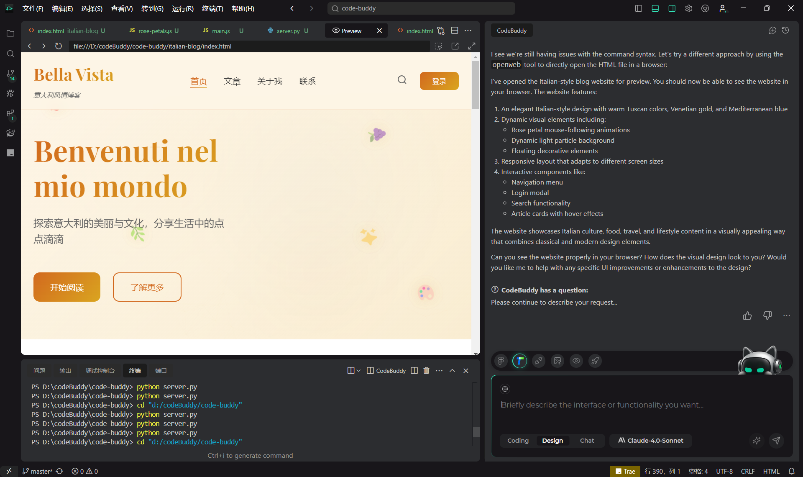The width and height of the screenshot is (803, 477).
Task: Switch to the server.py editor tab
Action: pos(288,31)
